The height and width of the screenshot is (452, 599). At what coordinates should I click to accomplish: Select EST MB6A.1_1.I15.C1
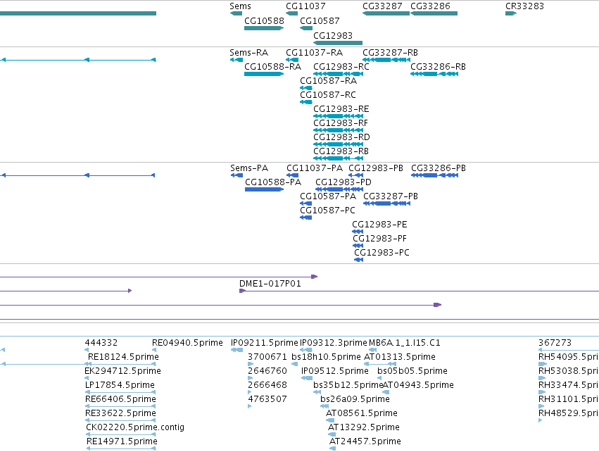coord(372,350)
